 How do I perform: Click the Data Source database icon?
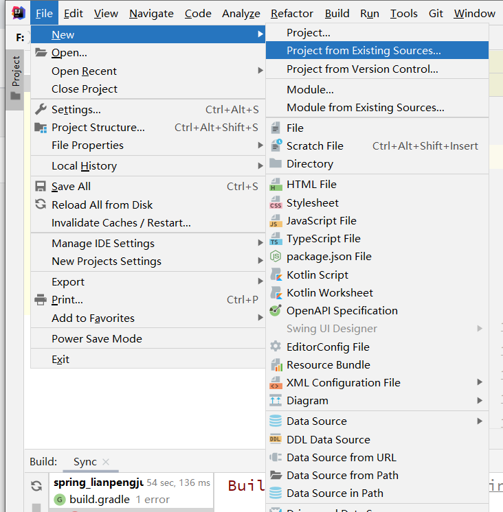276,421
